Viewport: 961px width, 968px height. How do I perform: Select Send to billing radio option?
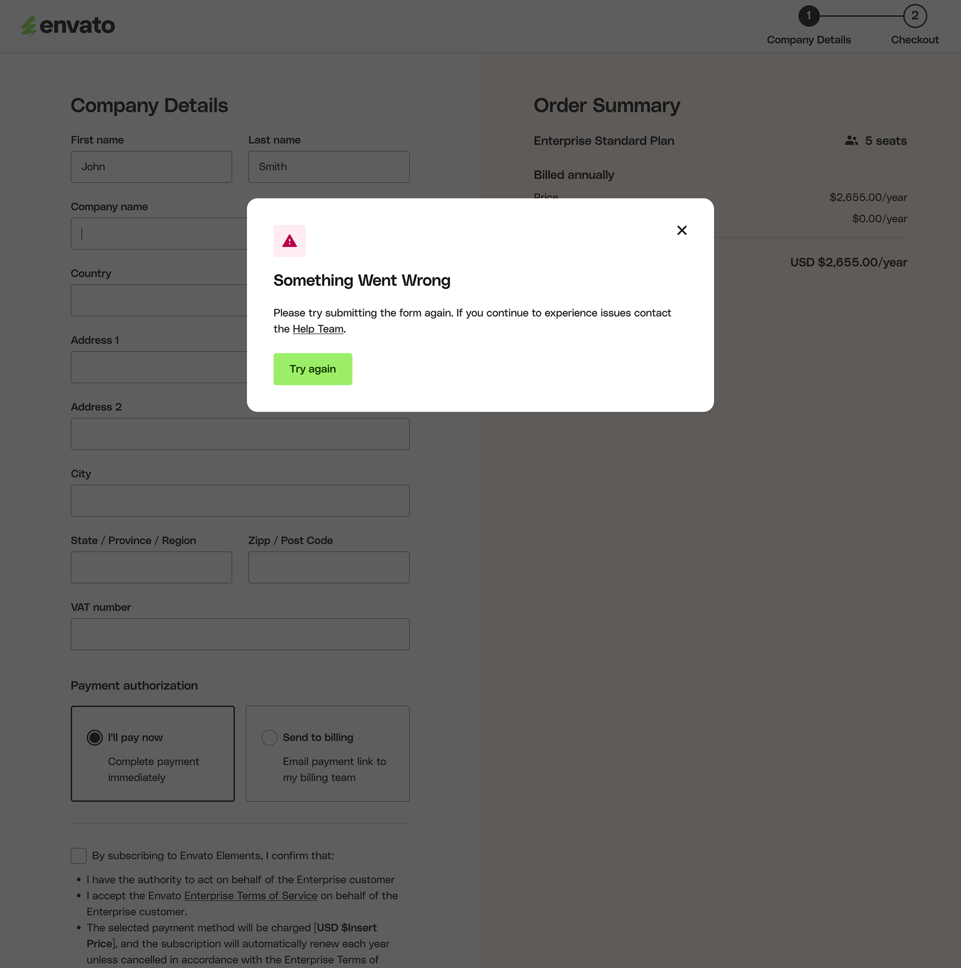(x=269, y=738)
